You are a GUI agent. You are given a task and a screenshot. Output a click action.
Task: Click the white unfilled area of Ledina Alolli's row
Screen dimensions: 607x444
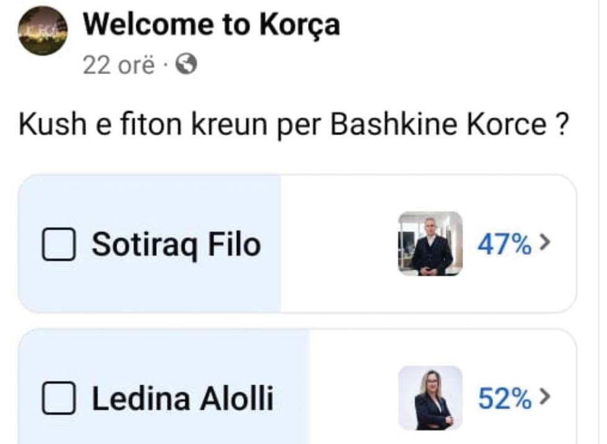coord(353,399)
